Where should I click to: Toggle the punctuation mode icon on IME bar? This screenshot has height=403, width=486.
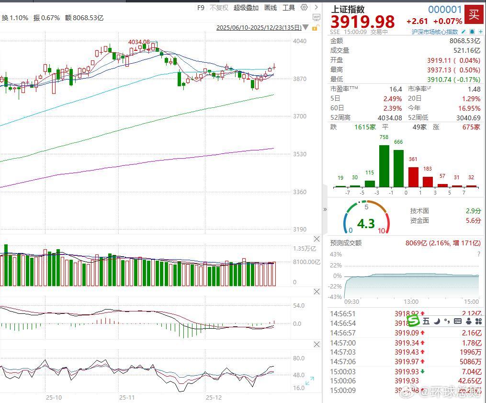tap(447, 321)
